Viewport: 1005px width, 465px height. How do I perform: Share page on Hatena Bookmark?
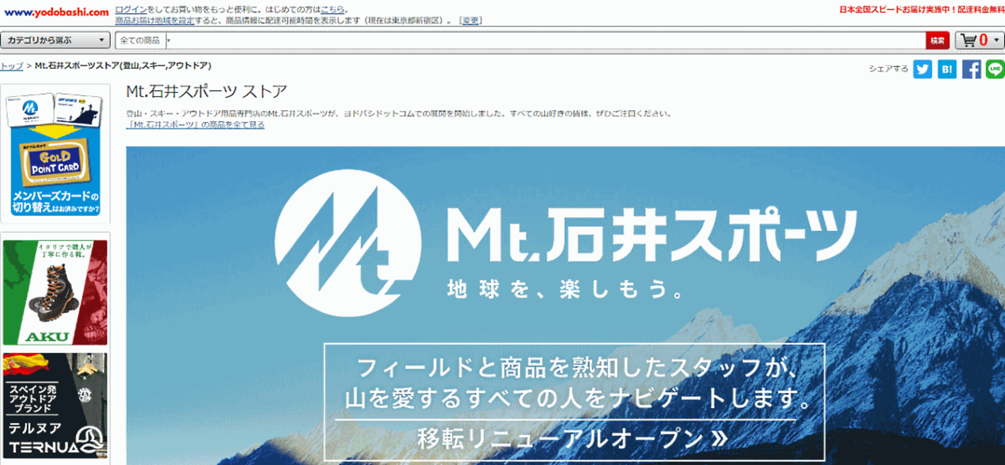(947, 69)
